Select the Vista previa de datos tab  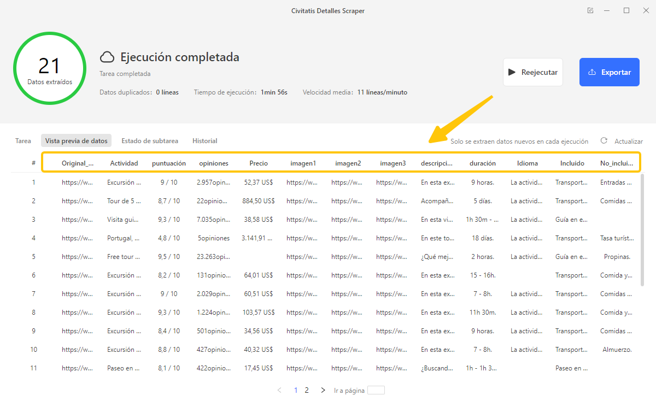click(x=76, y=141)
